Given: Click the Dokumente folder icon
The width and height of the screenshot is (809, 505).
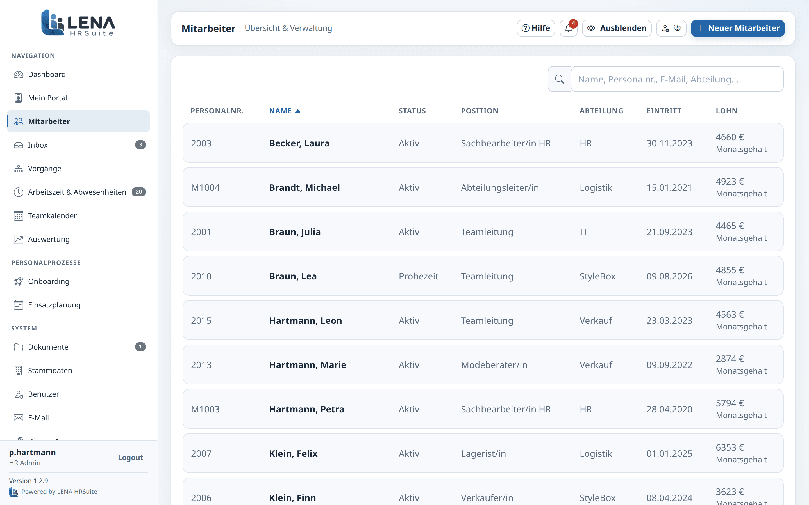Looking at the screenshot, I should click(x=18, y=347).
